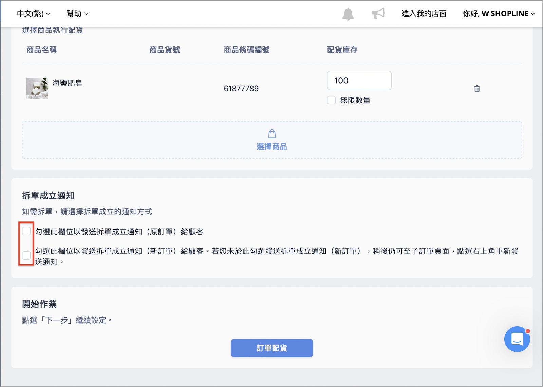Viewport: 543px width, 387px height.
Task: Click the 開始作業 section heading
Action: 39,304
